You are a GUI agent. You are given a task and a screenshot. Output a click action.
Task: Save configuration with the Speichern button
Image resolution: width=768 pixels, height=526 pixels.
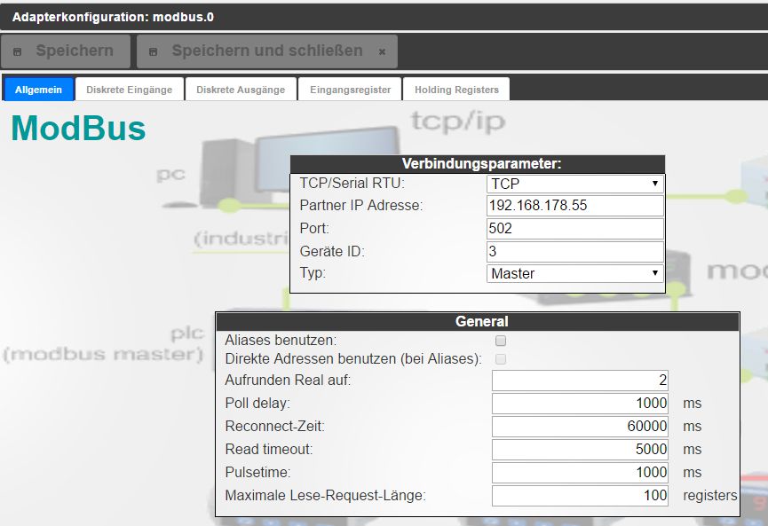(x=66, y=51)
